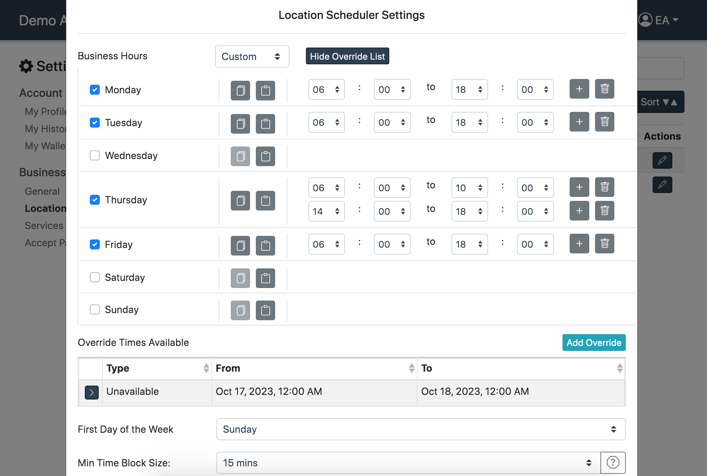
Task: Paste hours into Wednesday row
Action: pos(265,156)
